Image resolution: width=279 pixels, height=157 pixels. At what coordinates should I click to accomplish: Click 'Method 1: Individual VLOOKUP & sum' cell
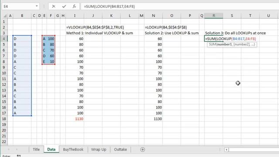point(99,33)
